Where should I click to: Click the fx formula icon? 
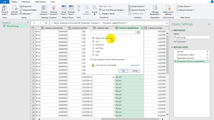click(46, 23)
